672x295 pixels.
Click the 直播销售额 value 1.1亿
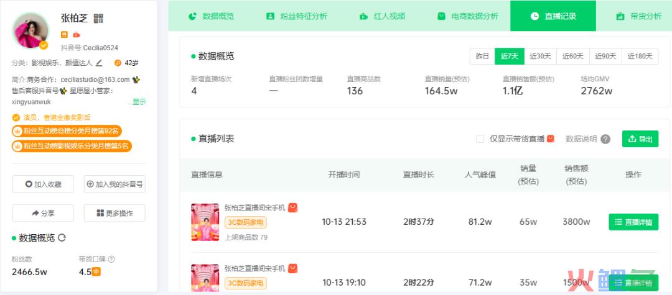(513, 91)
